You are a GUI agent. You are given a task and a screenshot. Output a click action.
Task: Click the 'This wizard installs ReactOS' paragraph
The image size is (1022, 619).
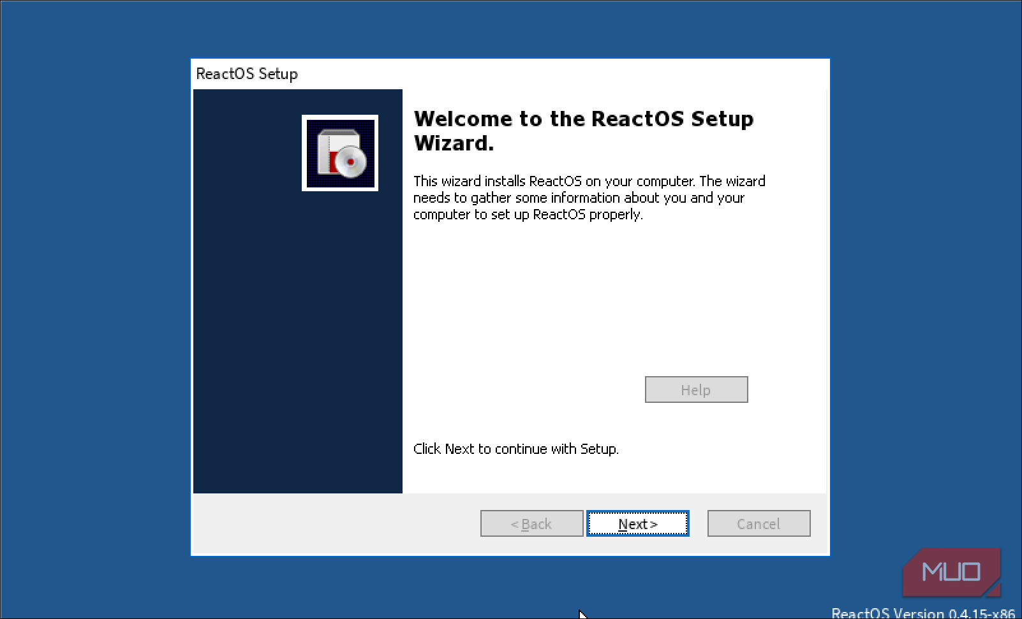(x=589, y=198)
